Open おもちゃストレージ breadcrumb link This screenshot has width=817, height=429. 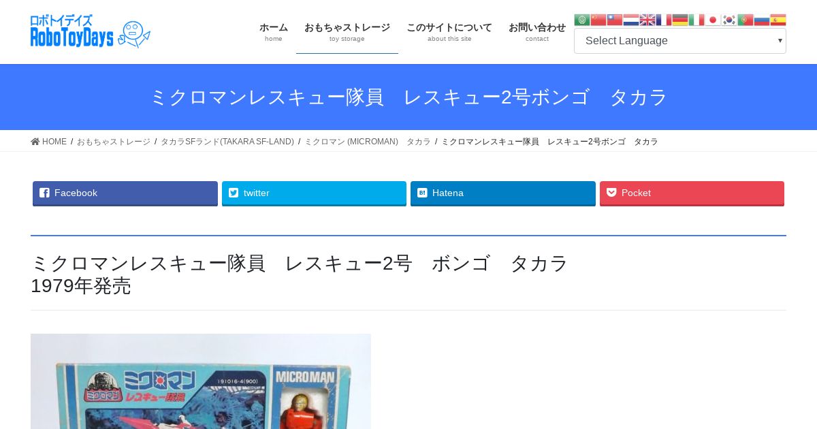tap(114, 142)
